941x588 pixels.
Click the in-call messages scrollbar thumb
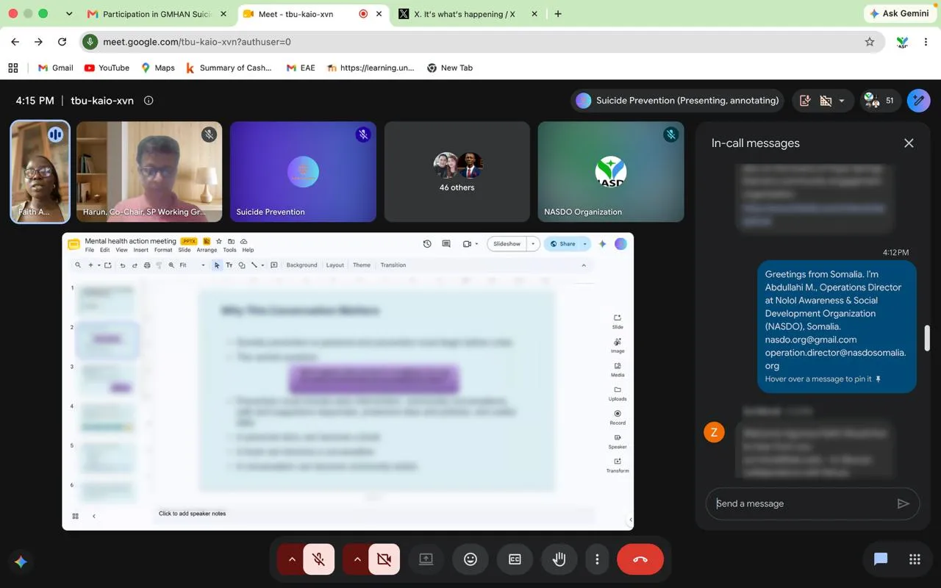(927, 338)
